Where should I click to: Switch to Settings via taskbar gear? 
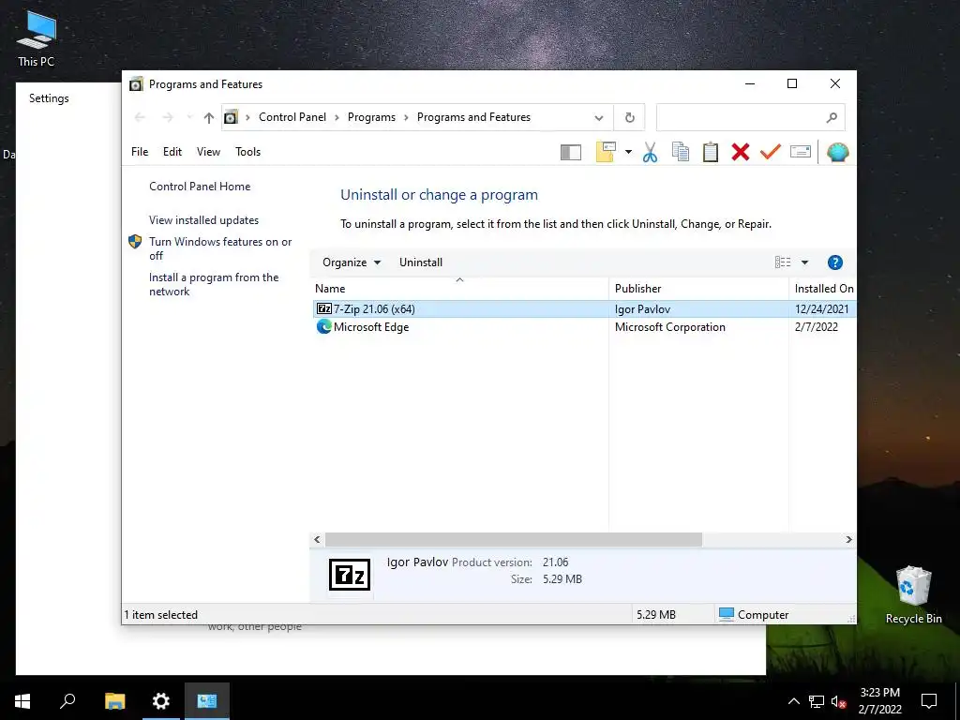point(161,701)
